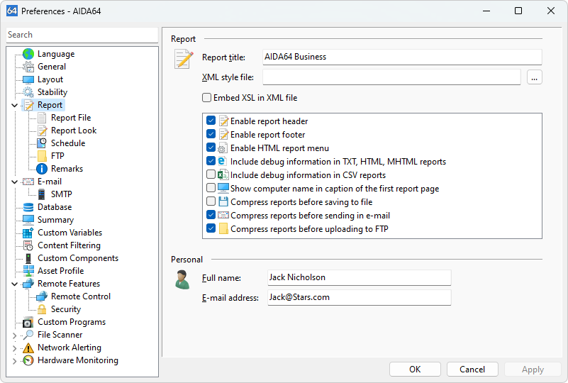Click the File Scanner magnifier icon
This screenshot has height=383, width=568.
[x=28, y=335]
